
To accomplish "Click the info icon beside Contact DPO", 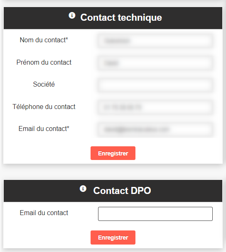I will coord(83,189).
